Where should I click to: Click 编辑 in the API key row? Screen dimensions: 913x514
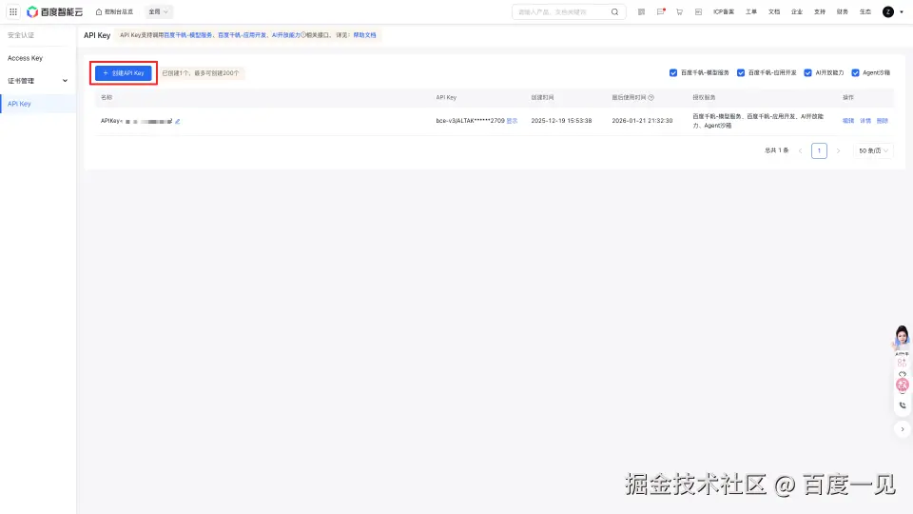coord(847,121)
